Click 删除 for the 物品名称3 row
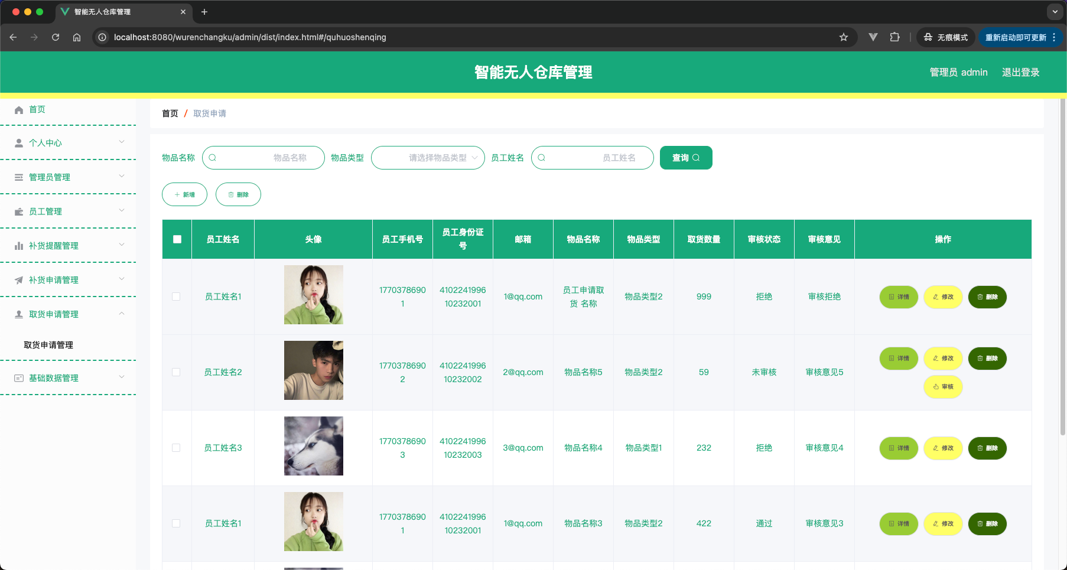The image size is (1067, 570). (x=987, y=524)
